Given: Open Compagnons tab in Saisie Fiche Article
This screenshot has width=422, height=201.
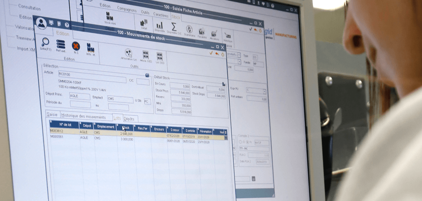Looking at the screenshot, I should pos(126,9).
